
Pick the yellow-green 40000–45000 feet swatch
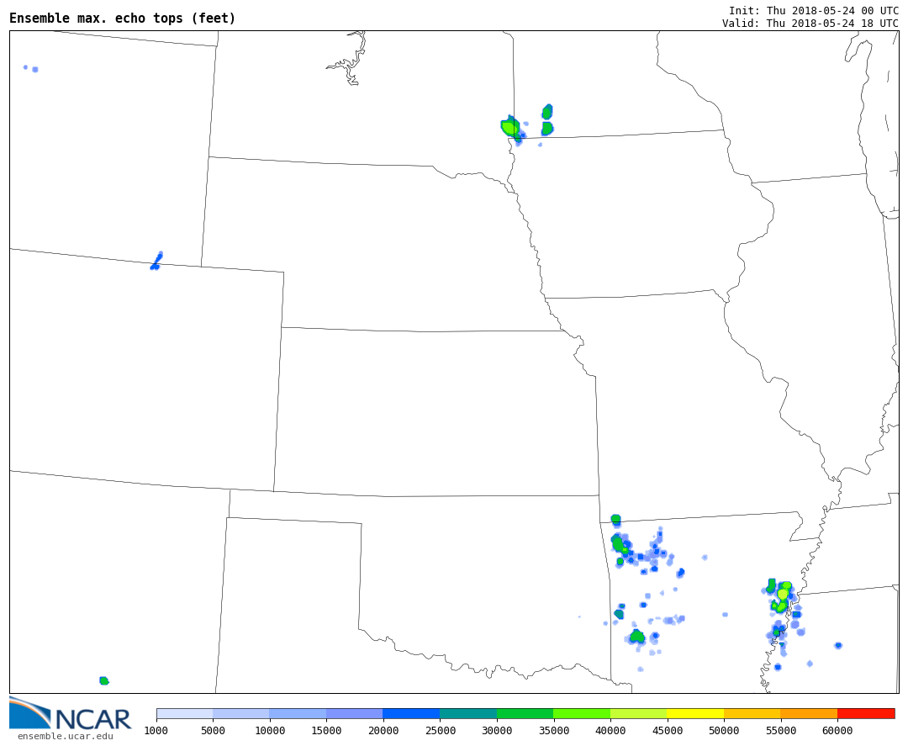638,713
